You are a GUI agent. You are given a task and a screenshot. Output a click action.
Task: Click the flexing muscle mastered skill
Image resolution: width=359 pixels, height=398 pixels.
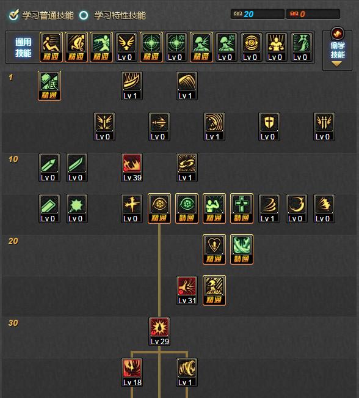(x=214, y=208)
